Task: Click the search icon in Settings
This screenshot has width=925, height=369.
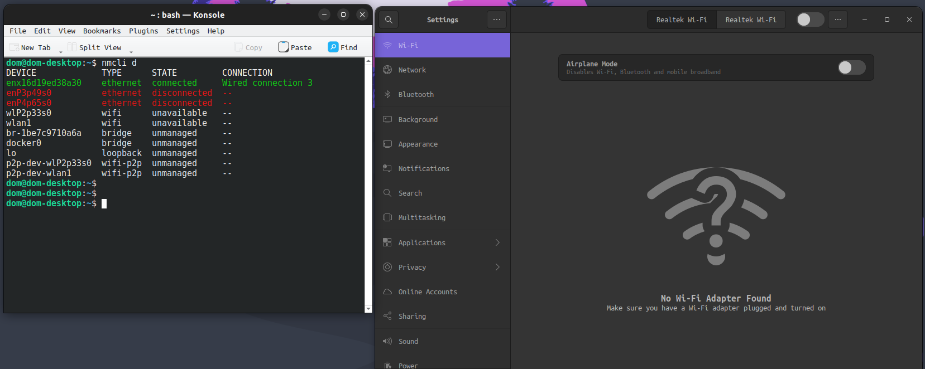Action: coord(389,20)
